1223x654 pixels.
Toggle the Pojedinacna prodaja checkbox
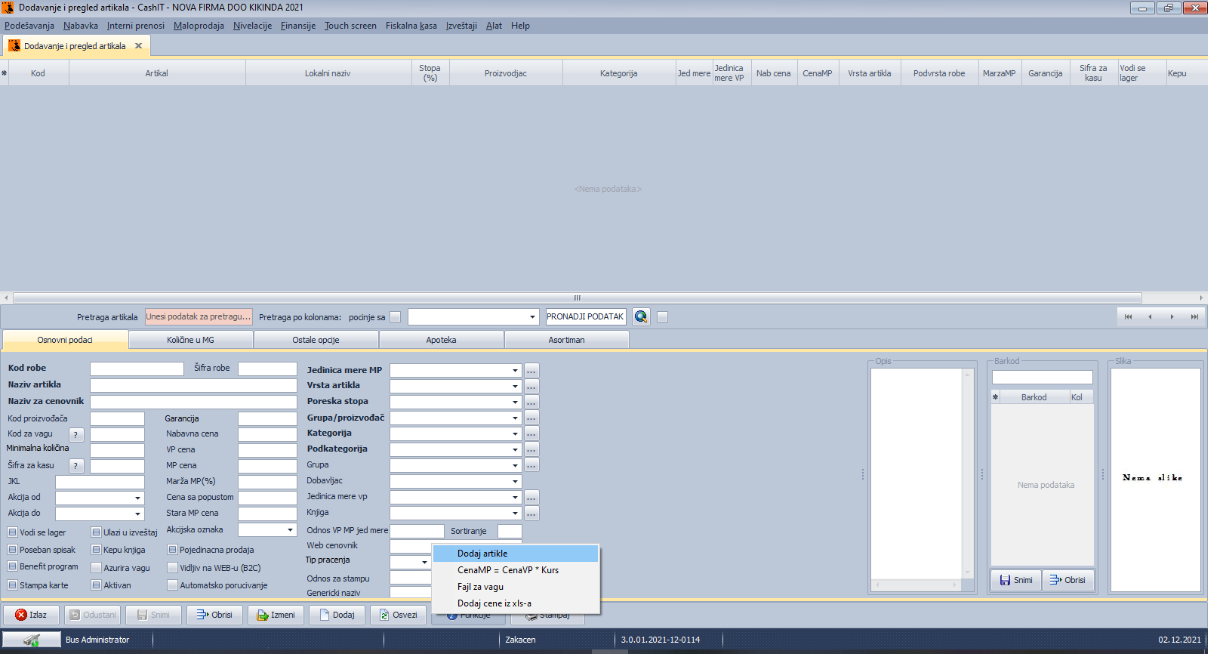[173, 550]
